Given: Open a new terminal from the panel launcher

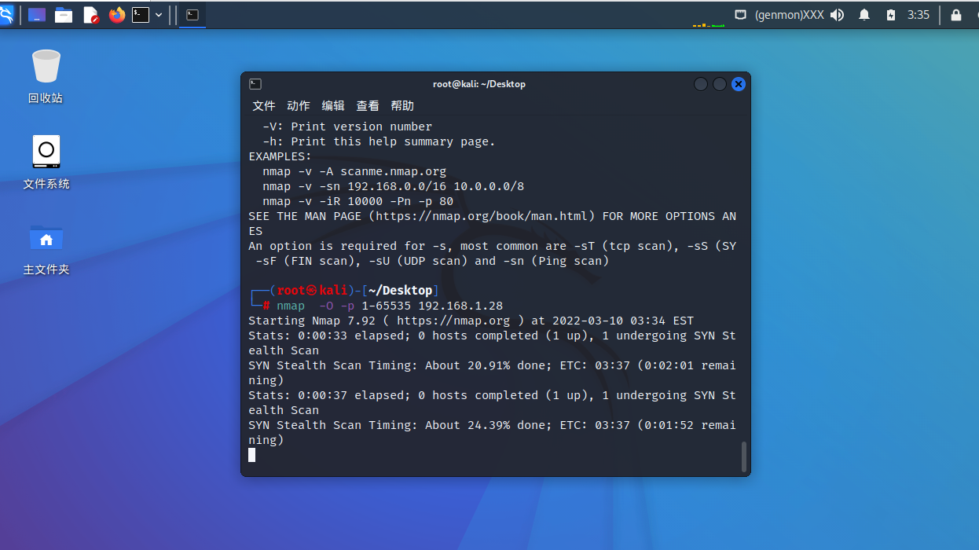Looking at the screenshot, I should 141,15.
